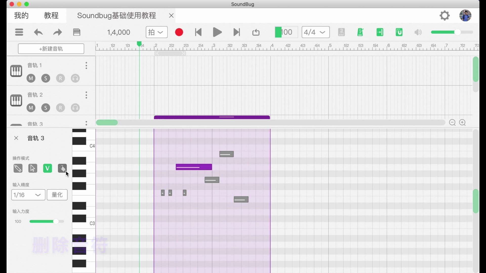Mute master output with the speaker icon
486x273 pixels.
click(418, 32)
